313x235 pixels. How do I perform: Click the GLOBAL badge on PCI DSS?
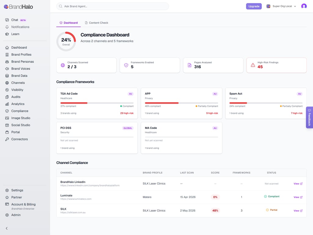tap(127, 128)
